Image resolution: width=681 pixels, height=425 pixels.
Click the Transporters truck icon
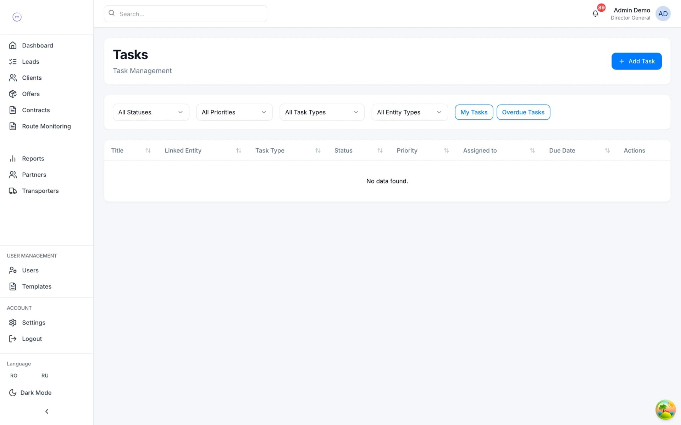(13, 191)
